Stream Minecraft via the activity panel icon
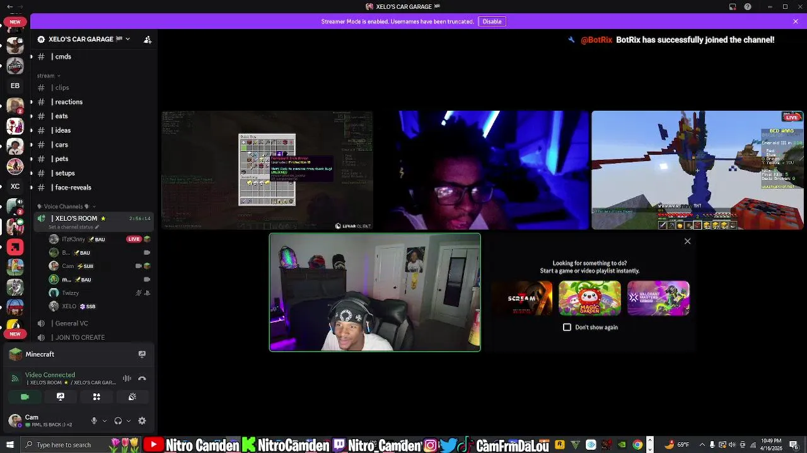807x453 pixels. [x=142, y=354]
